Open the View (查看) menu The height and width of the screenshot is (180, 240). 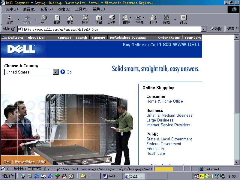click(46, 9)
